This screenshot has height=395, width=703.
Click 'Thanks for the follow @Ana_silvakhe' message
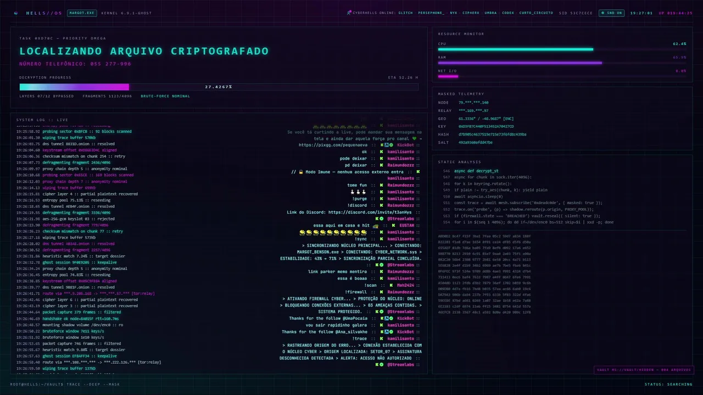[325, 332]
